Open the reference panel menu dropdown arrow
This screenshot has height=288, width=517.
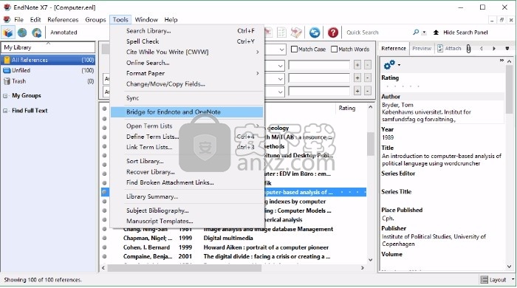[507, 49]
